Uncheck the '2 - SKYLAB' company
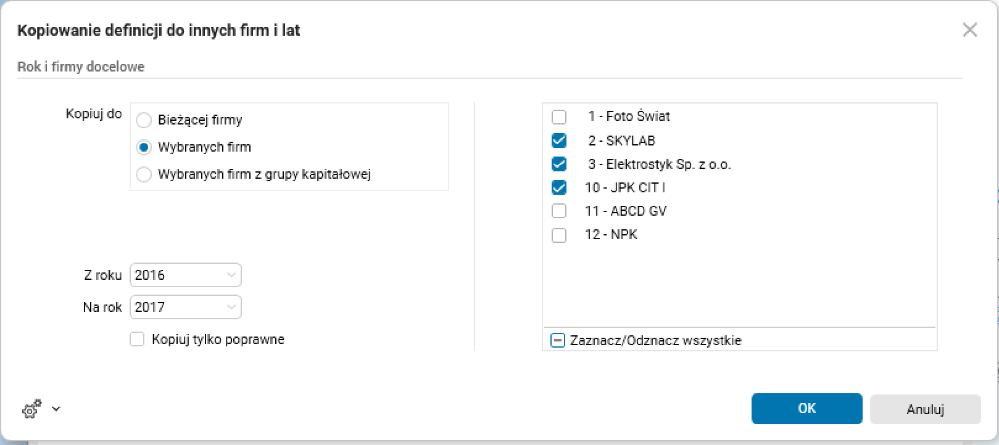 pos(559,141)
